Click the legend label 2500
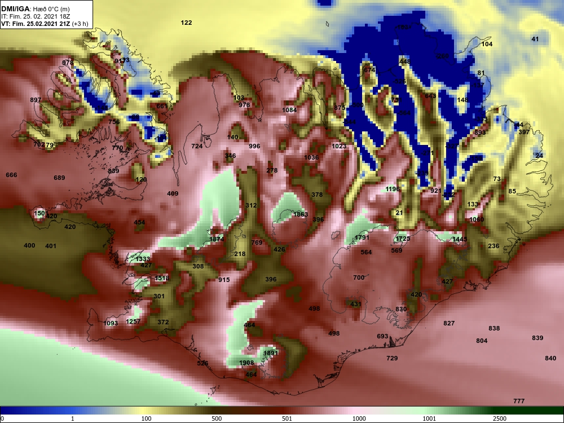The height and width of the screenshot is (423, 564). [x=500, y=418]
